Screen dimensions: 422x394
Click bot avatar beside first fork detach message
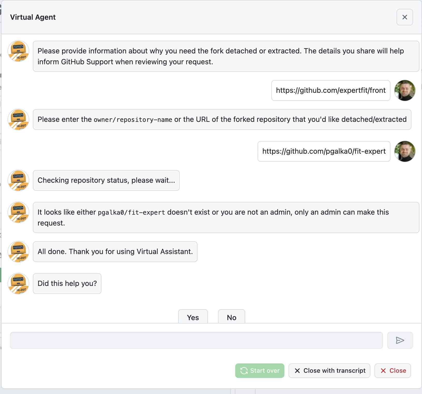[18, 51]
